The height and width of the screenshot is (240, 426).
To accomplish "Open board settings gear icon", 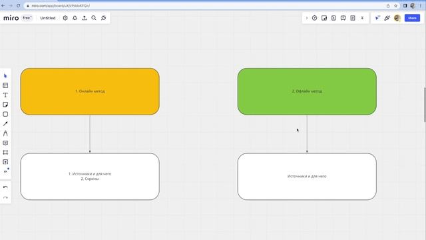I will (x=65, y=18).
